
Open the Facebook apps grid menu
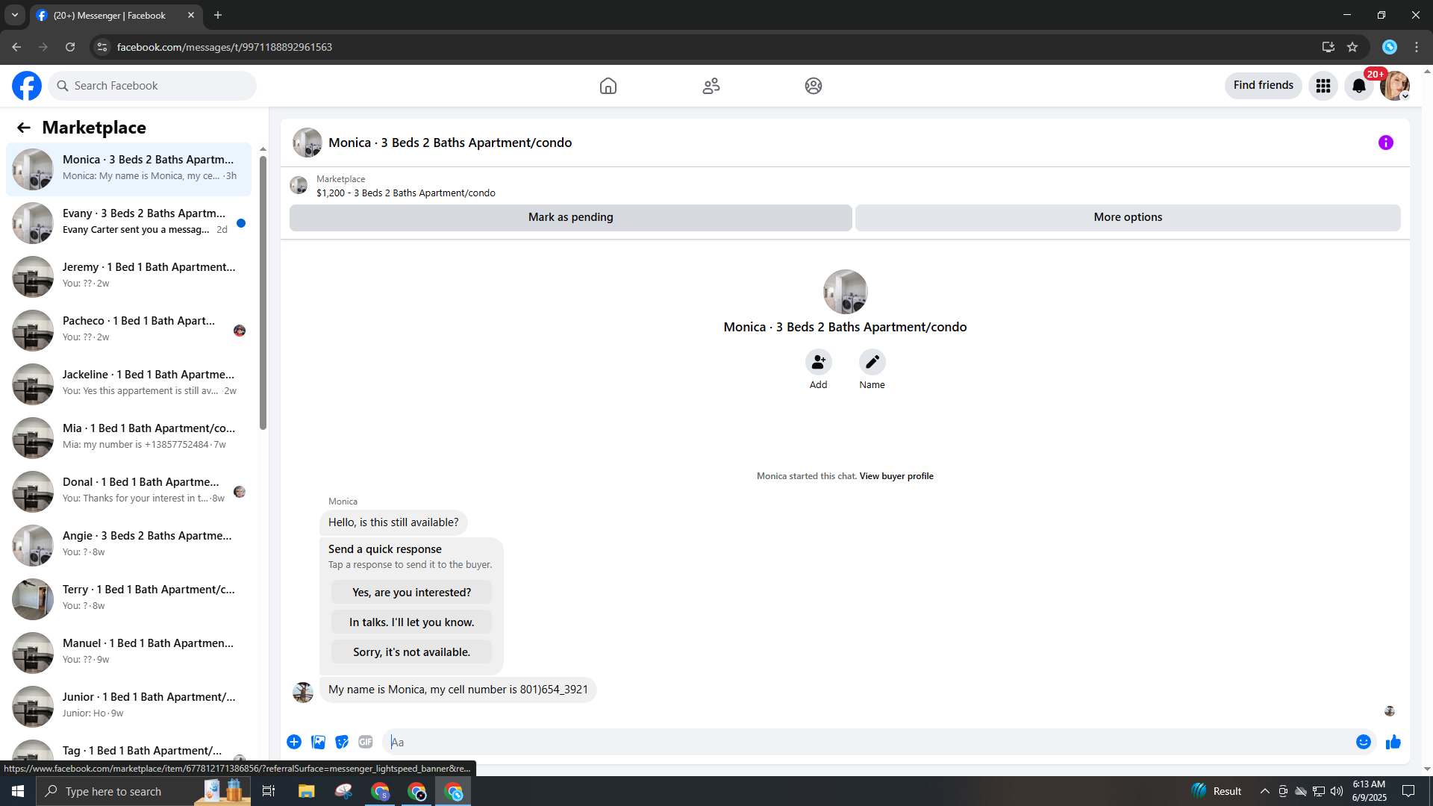[1323, 86]
